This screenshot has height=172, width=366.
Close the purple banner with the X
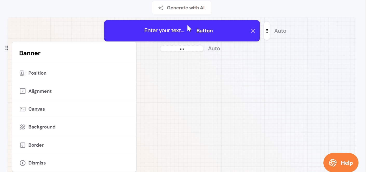[x=253, y=31]
